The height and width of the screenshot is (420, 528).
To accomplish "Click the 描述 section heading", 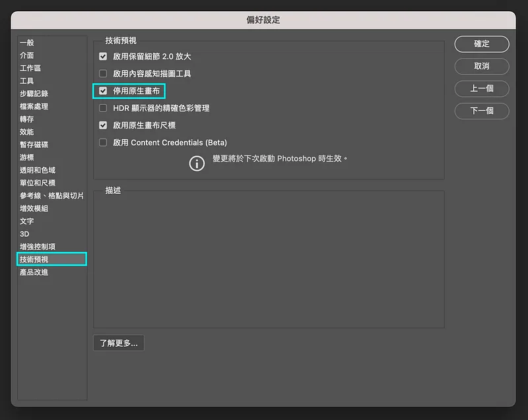I will 113,191.
